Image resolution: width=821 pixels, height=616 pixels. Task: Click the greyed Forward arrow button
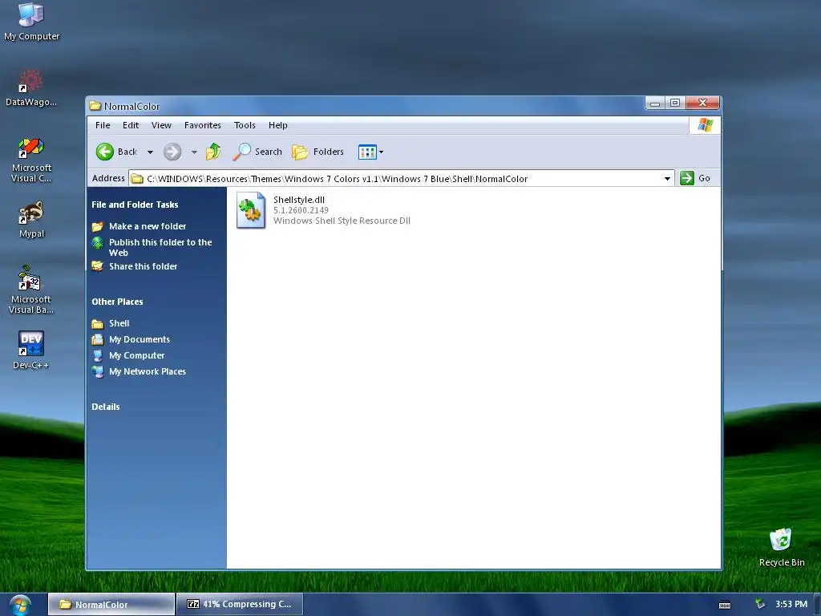(x=172, y=152)
